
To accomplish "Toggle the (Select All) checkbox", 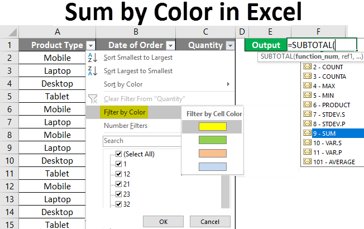I will (118, 154).
